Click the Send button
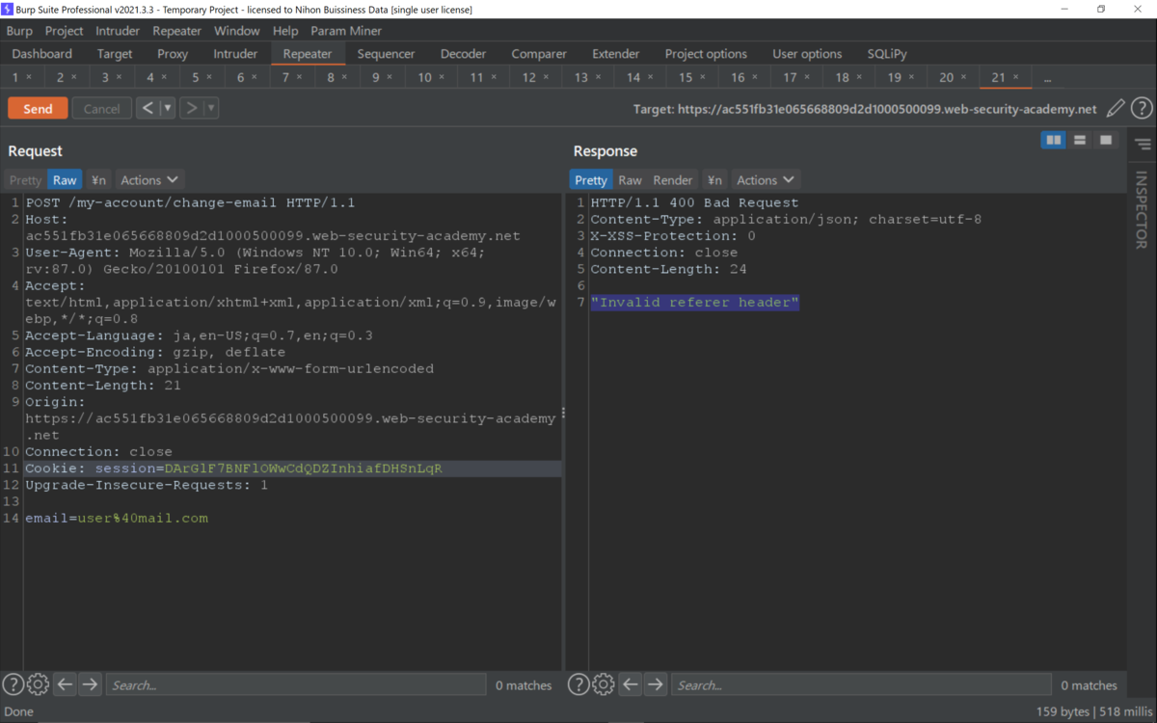Image resolution: width=1157 pixels, height=723 pixels. [x=37, y=108]
